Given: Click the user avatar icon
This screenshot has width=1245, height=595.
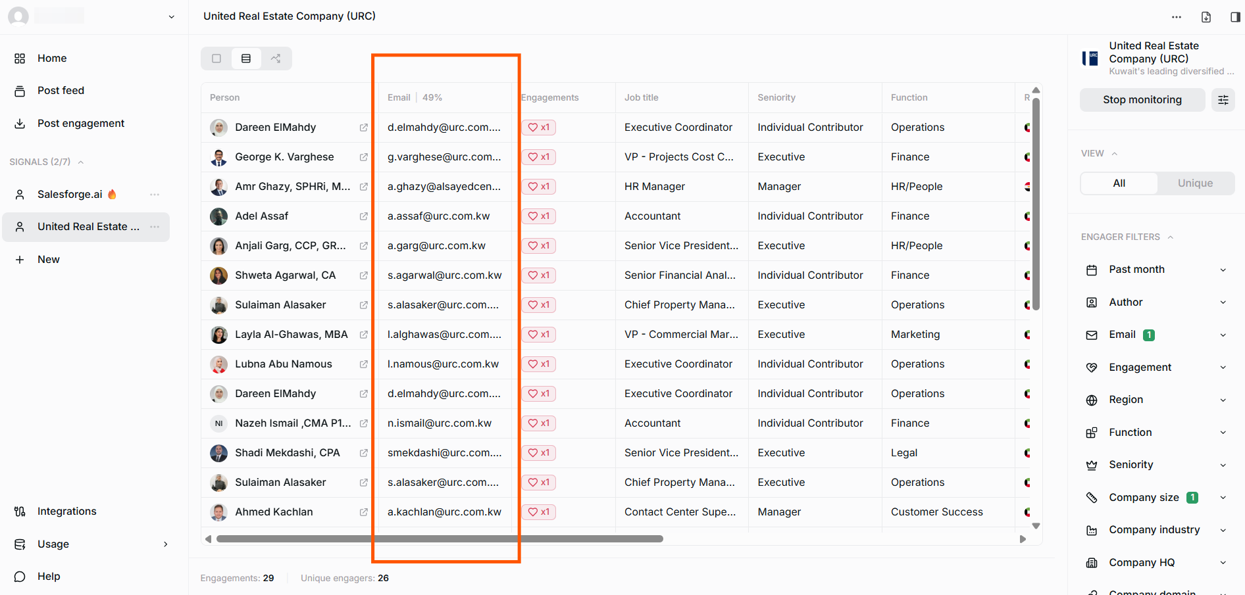Looking at the screenshot, I should coord(18,16).
